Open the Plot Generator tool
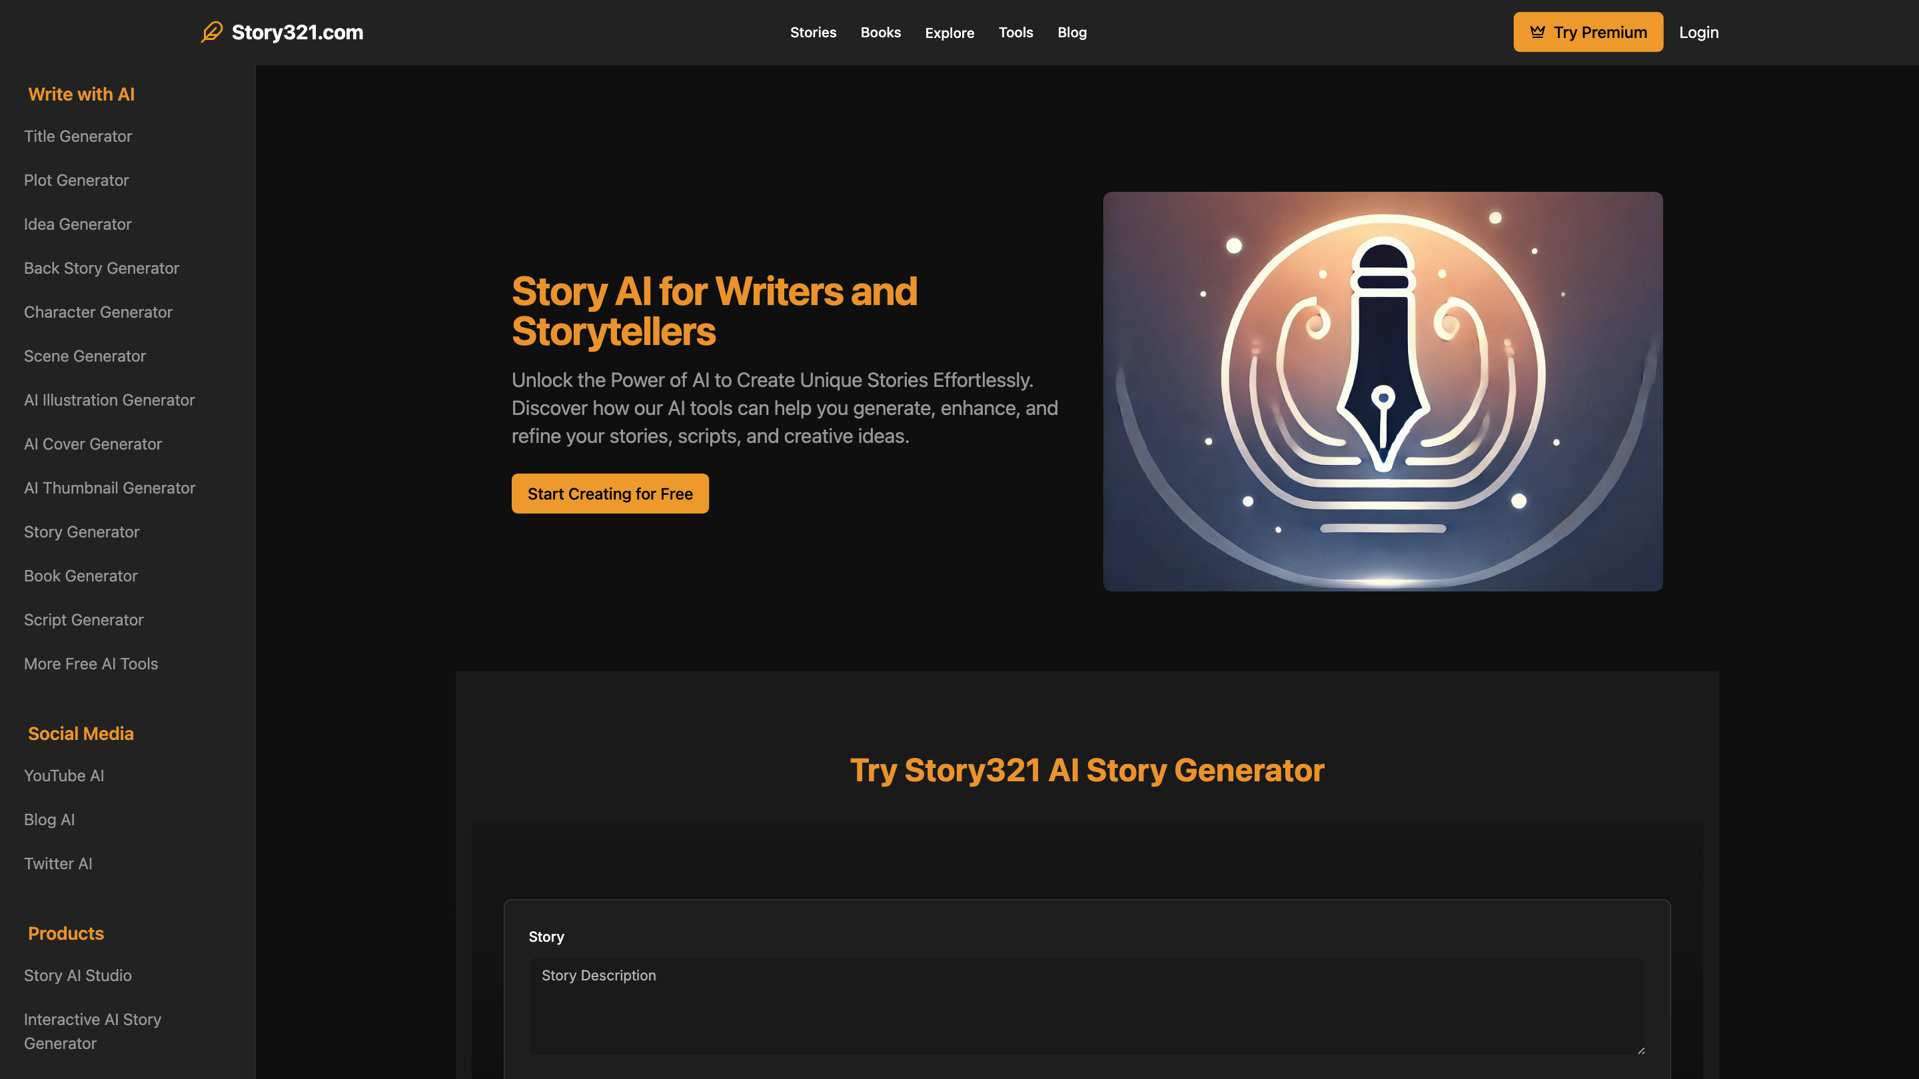The image size is (1919, 1079). (75, 180)
